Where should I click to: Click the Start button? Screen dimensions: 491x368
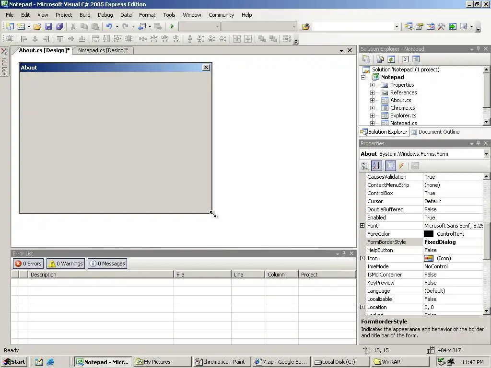(x=14, y=362)
